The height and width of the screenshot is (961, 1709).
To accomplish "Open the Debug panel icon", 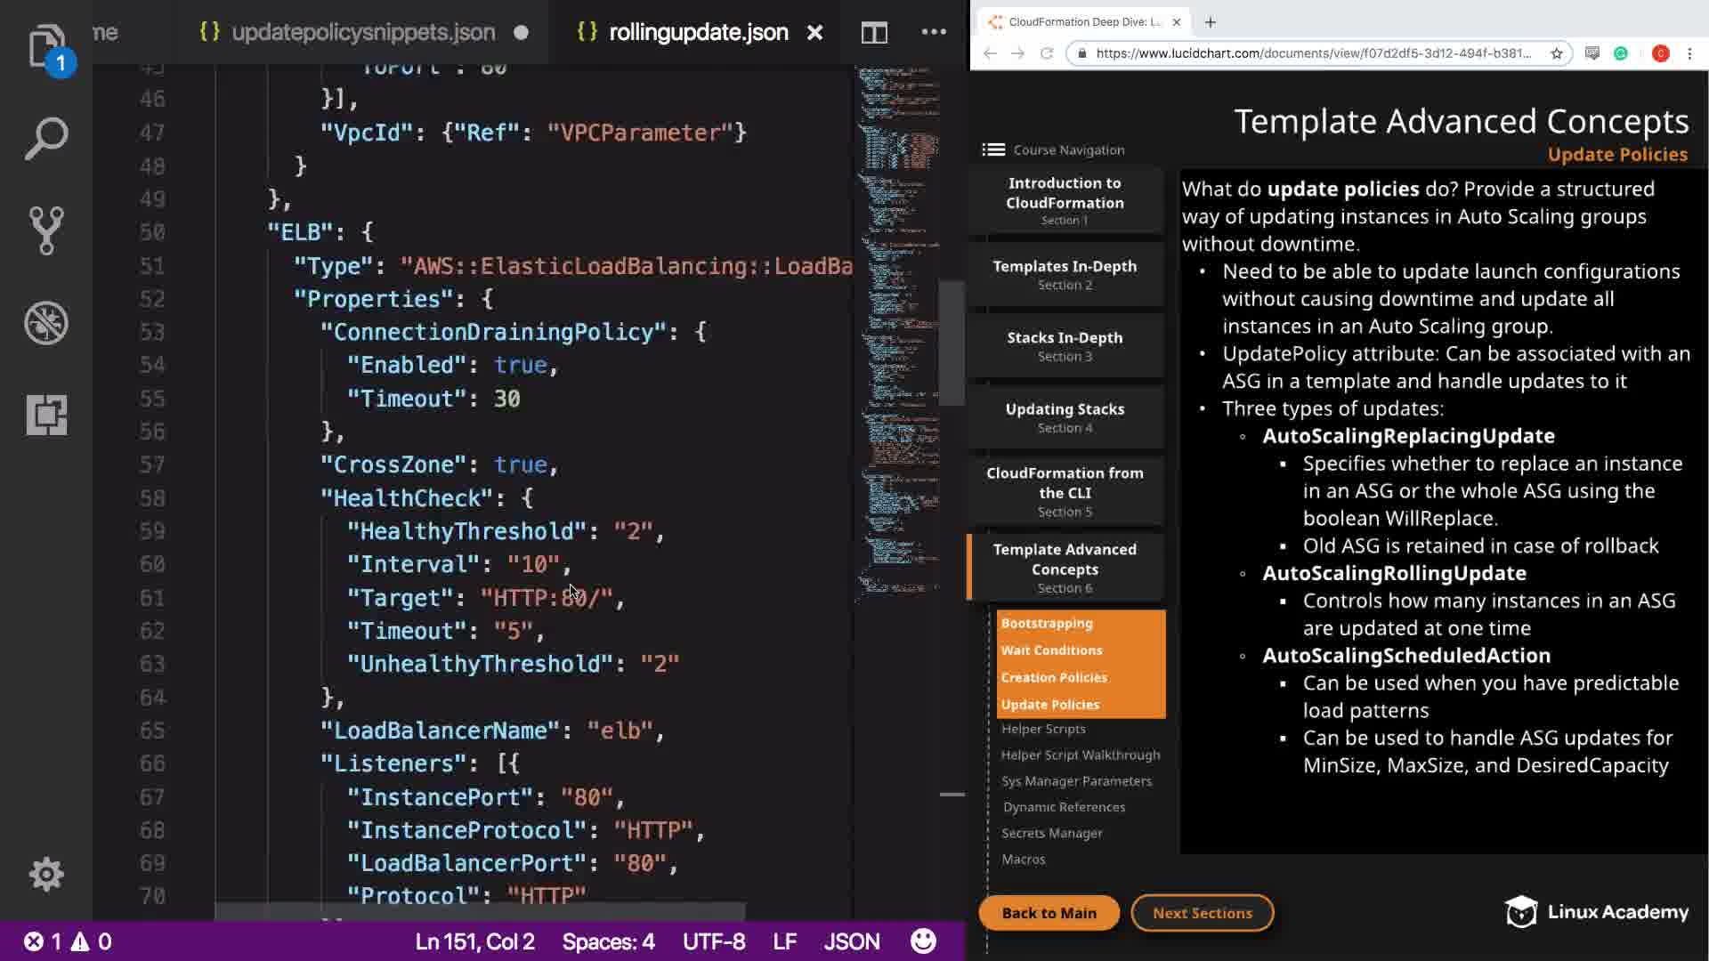I will pyautogui.click(x=46, y=323).
